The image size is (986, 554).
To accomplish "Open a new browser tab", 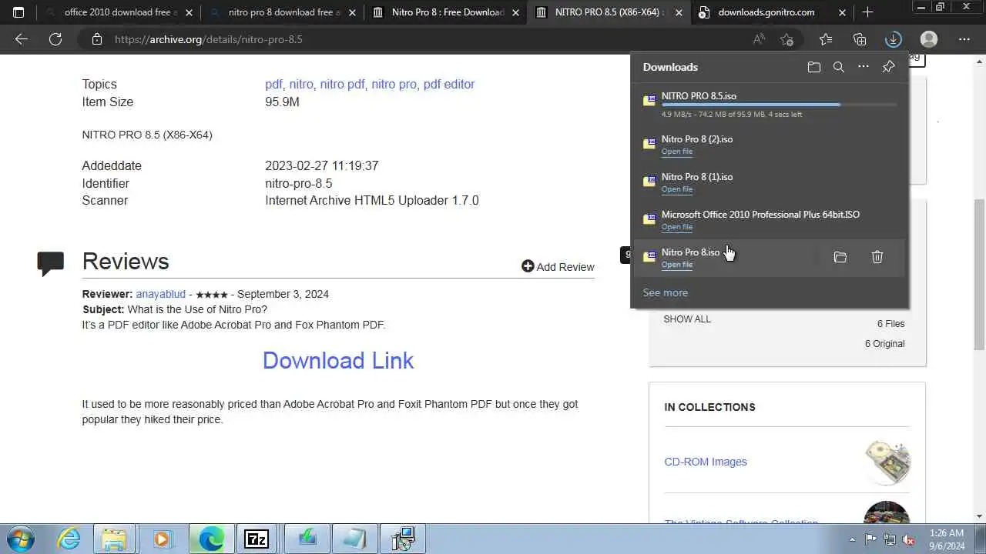I will 868,12.
